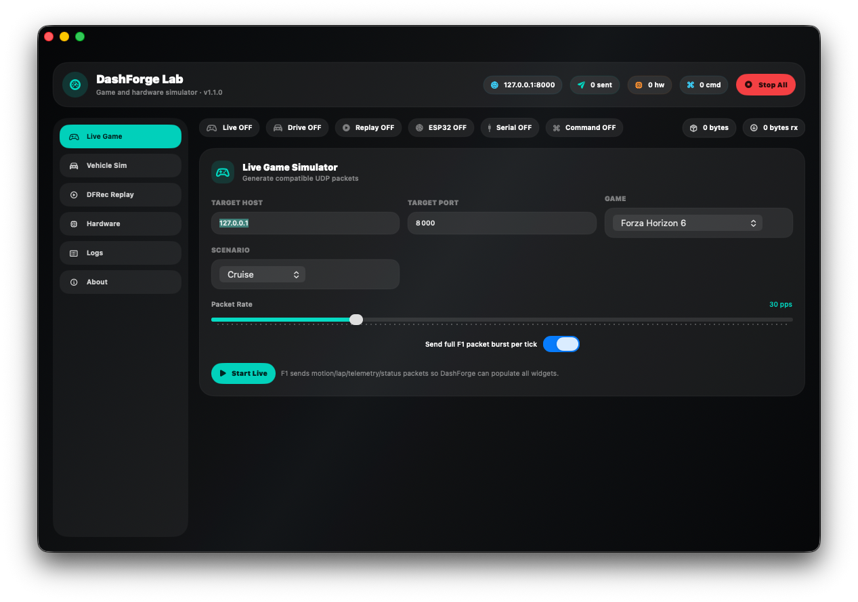Image resolution: width=858 pixels, height=602 pixels.
Task: Switch to Vehicle Sim tab
Action: (x=121, y=165)
